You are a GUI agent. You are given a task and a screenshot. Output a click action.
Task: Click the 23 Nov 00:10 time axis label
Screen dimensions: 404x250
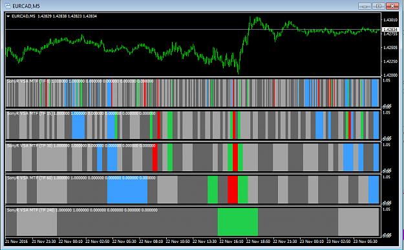point(312,242)
